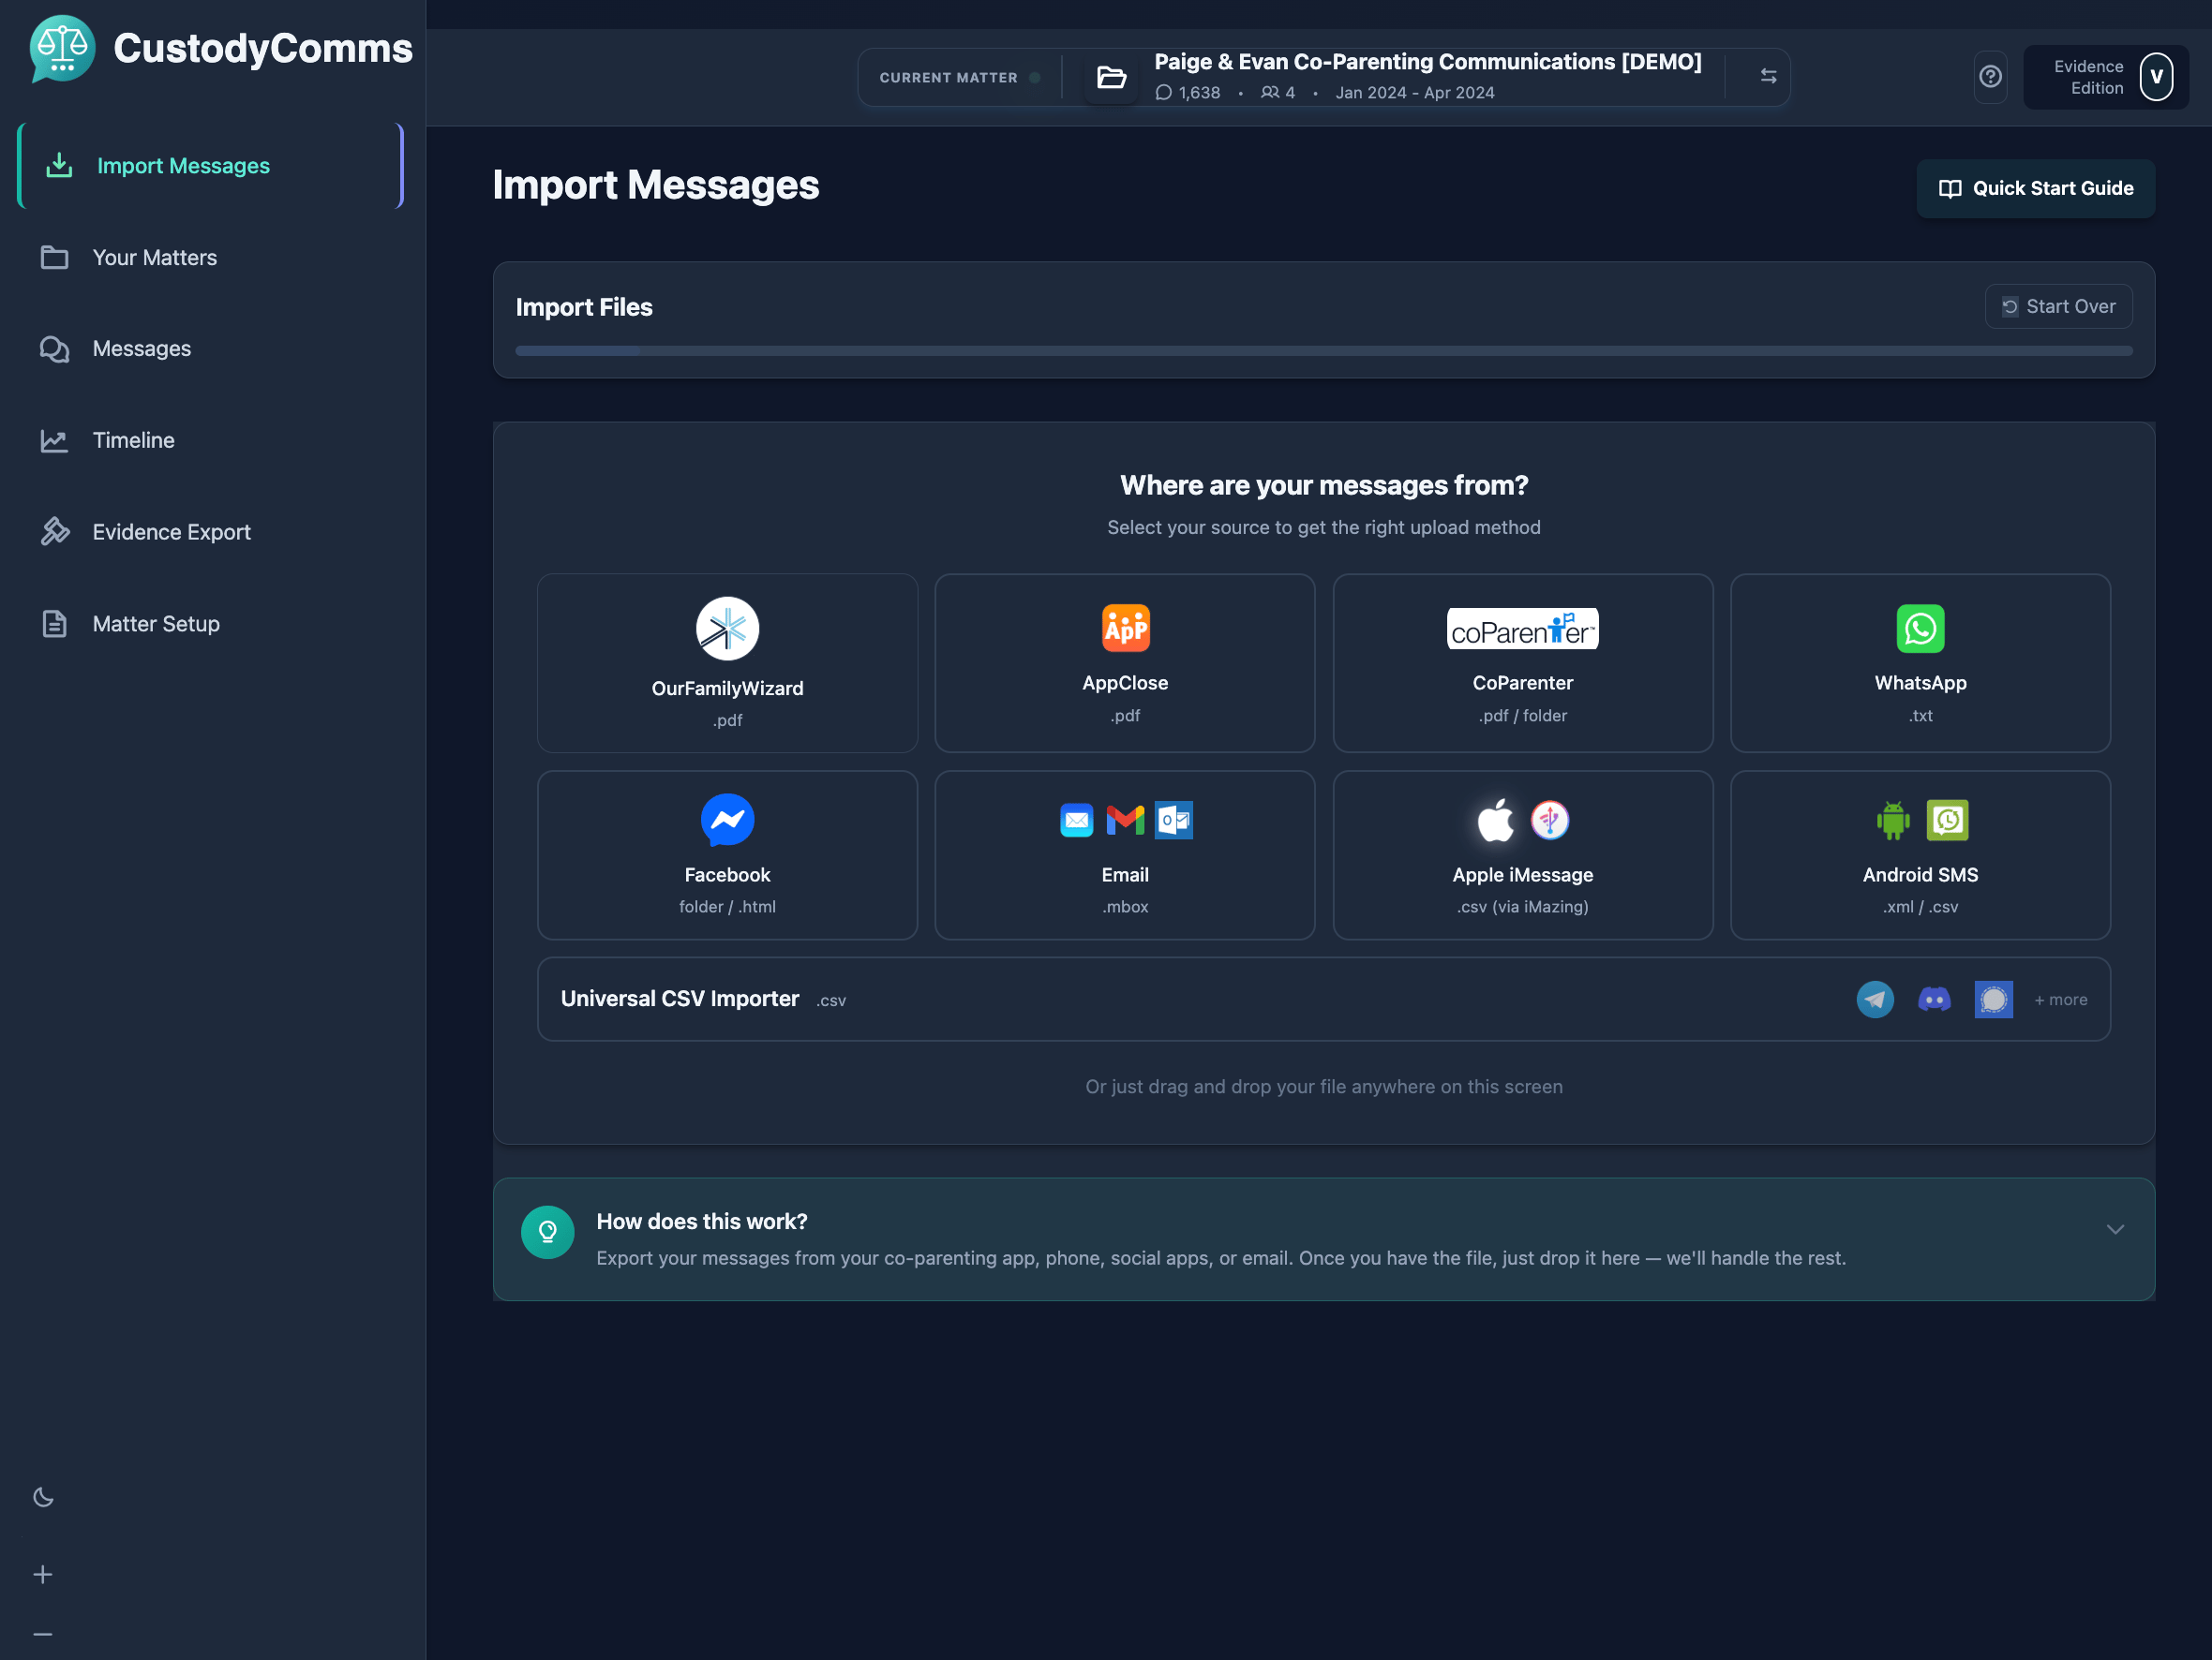The image size is (2212, 1660).
Task: Click the Paige & Evan matter title
Action: 1427,62
